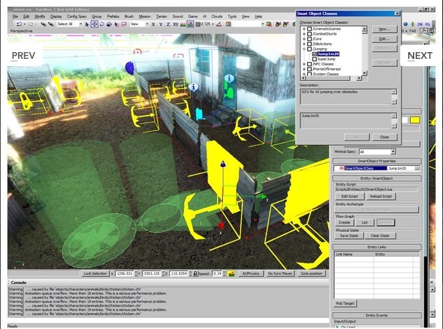Toggle Snap to Objects and Terrain icon

click(190, 24)
